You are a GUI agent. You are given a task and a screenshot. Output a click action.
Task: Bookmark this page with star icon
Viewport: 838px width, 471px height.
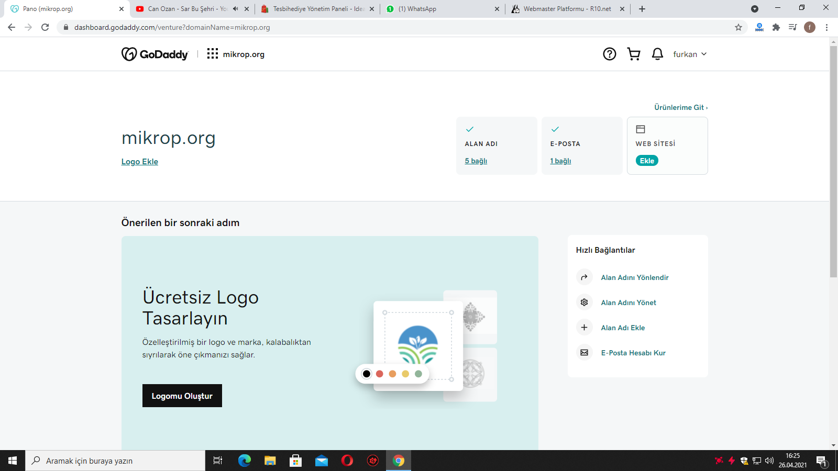point(738,27)
